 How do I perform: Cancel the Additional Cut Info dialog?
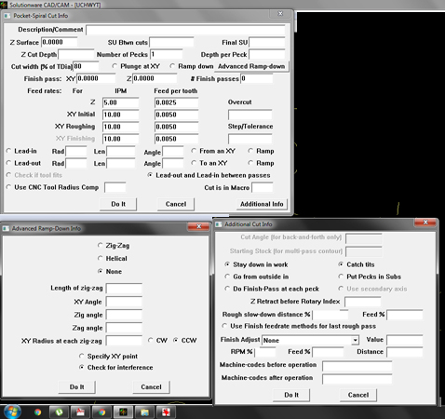click(358, 395)
